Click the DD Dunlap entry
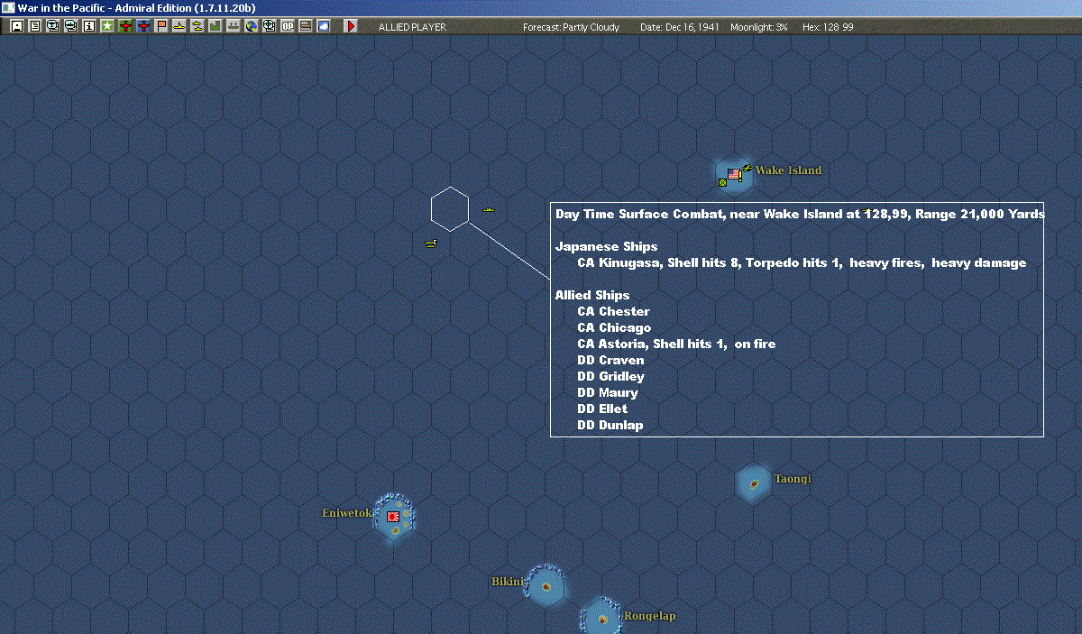 tap(610, 426)
